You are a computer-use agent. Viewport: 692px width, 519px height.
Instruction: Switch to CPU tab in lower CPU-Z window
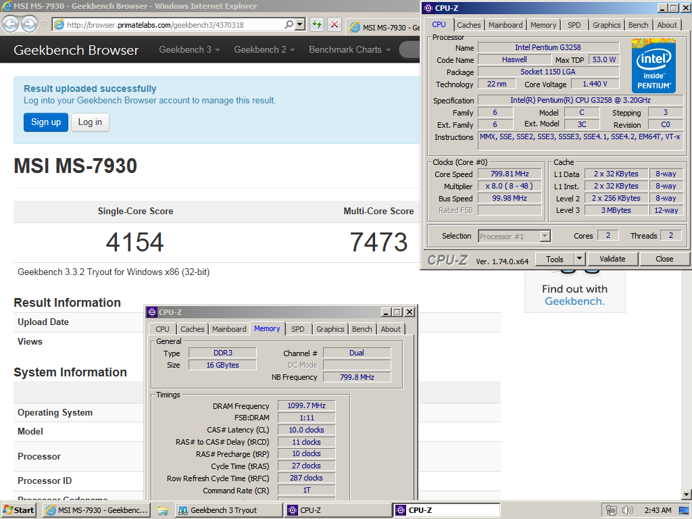tap(162, 329)
